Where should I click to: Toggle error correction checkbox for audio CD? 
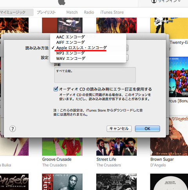(x=56, y=89)
